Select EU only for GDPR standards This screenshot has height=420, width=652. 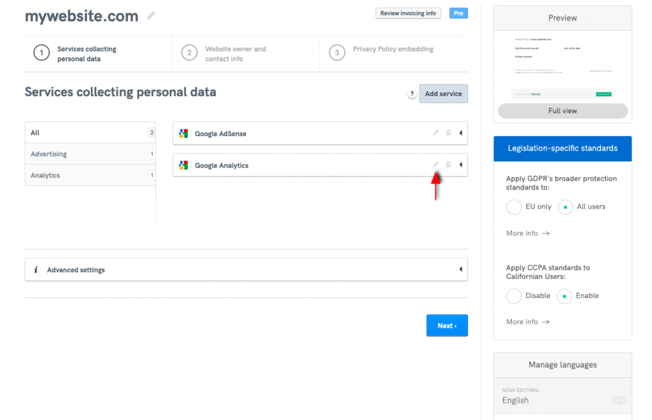click(x=514, y=207)
